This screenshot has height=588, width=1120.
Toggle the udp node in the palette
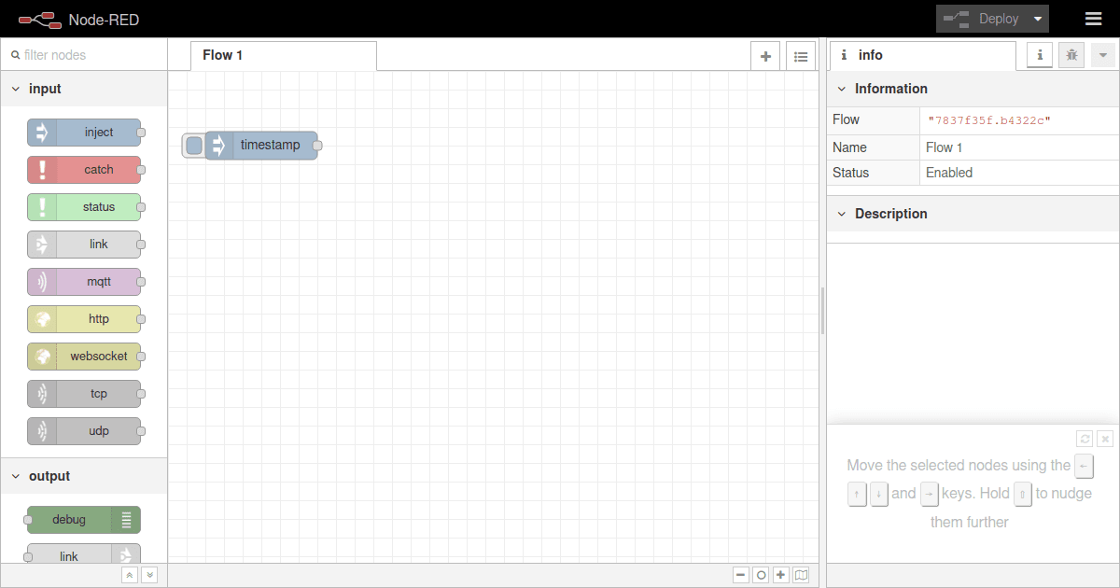[x=85, y=430]
